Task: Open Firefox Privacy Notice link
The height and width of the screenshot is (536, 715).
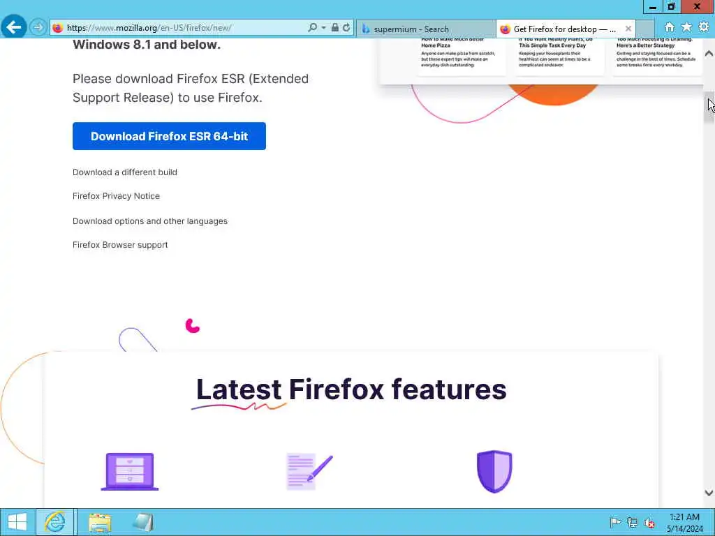Action: coord(116,196)
